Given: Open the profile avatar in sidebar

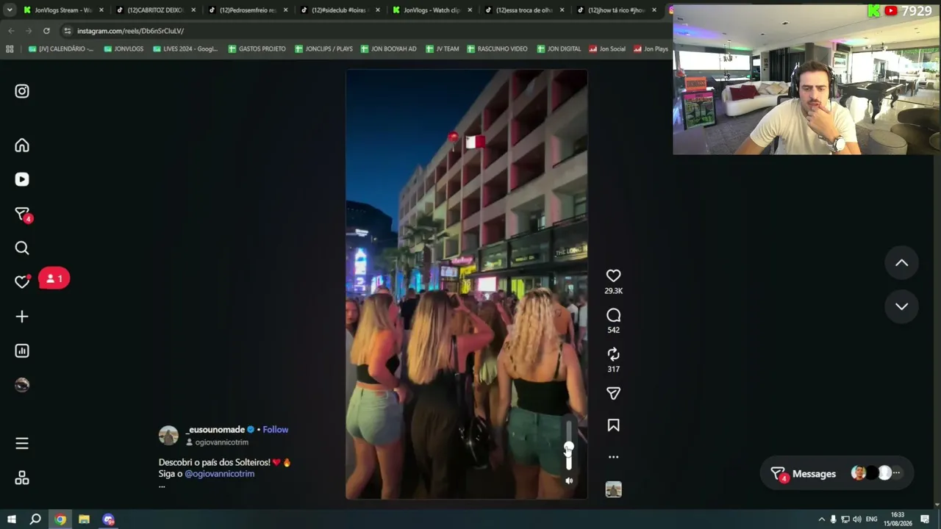Looking at the screenshot, I should click(x=22, y=385).
